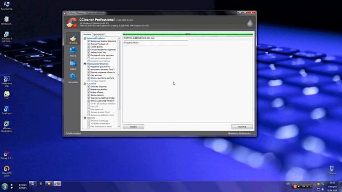
Task: Select the Прочее group icon
Action: [x=85, y=118]
